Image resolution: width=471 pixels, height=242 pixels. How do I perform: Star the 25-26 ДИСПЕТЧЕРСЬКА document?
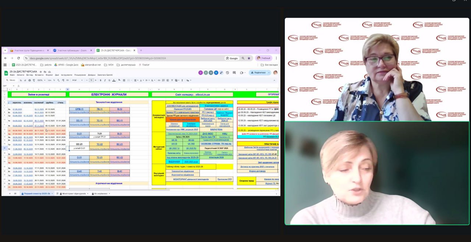(x=40, y=72)
